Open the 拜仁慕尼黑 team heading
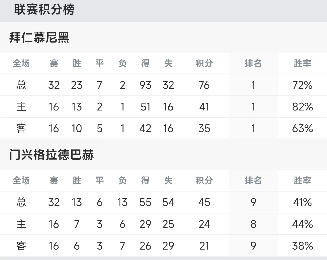 pyautogui.click(x=39, y=38)
